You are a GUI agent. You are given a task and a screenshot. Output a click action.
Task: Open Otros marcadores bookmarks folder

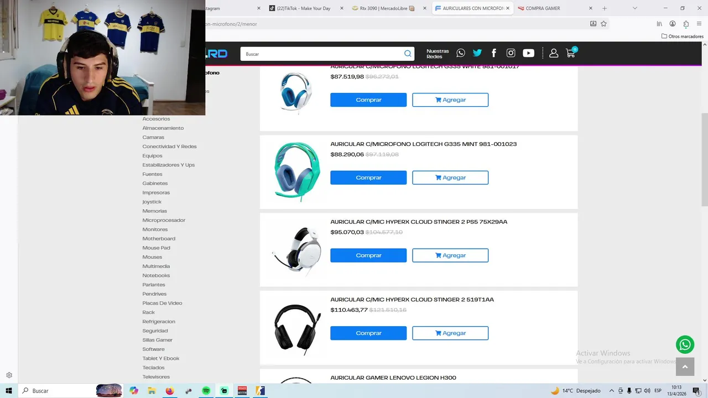683,36
